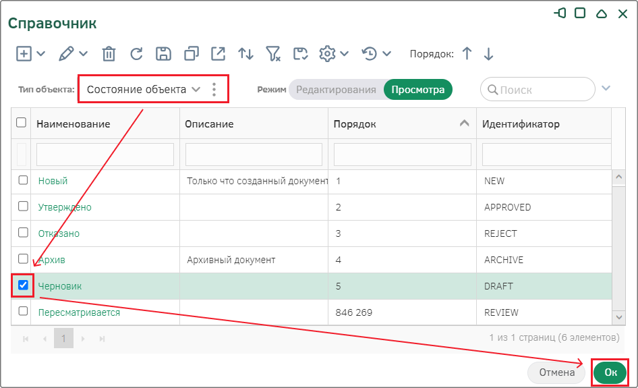This screenshot has width=638, height=388.
Task: Switch mode to Просмотра
Action: [x=418, y=90]
